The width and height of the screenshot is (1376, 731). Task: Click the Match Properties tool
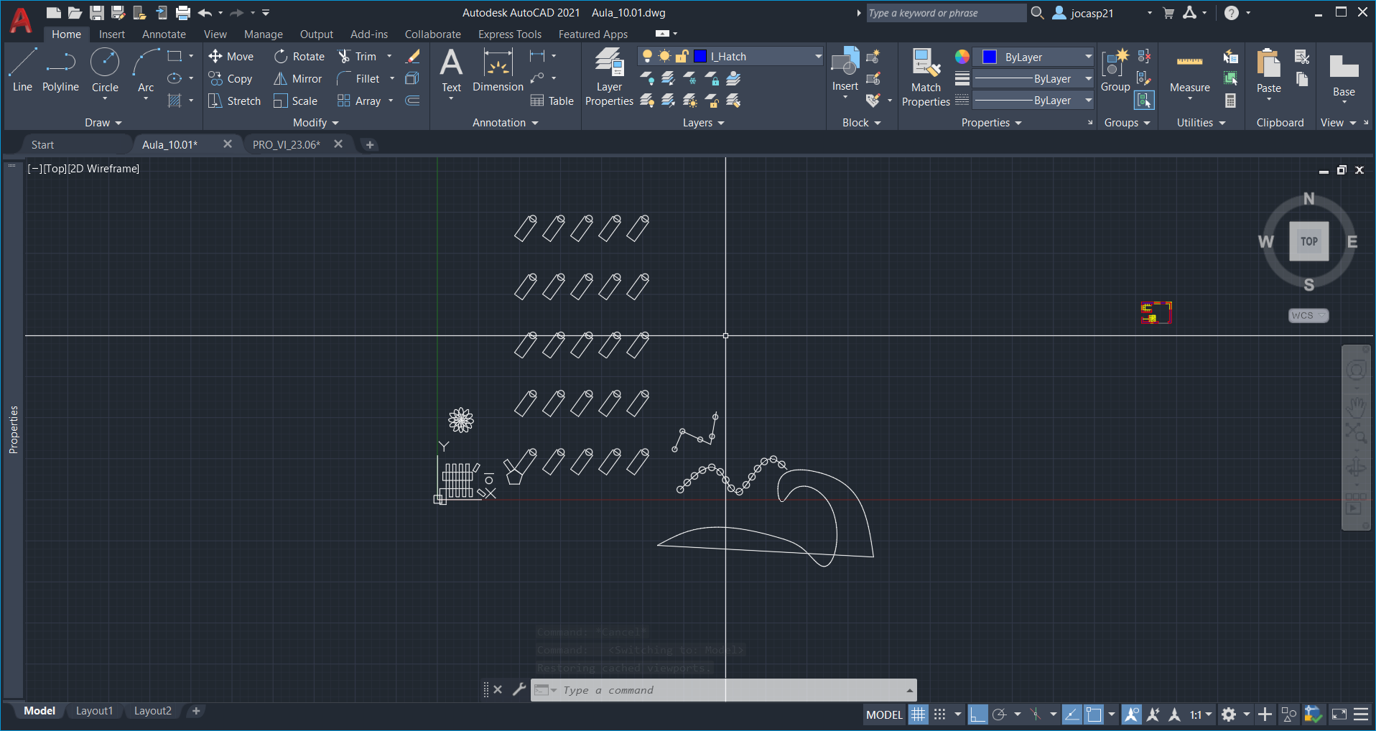pos(926,77)
